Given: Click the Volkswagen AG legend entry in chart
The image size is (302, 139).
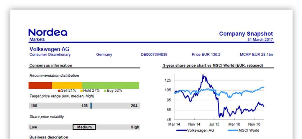Looking at the screenshot, I should click(x=195, y=130).
